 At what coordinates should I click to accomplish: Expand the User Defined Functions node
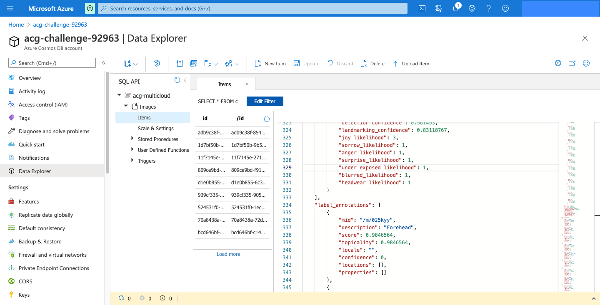click(x=132, y=150)
